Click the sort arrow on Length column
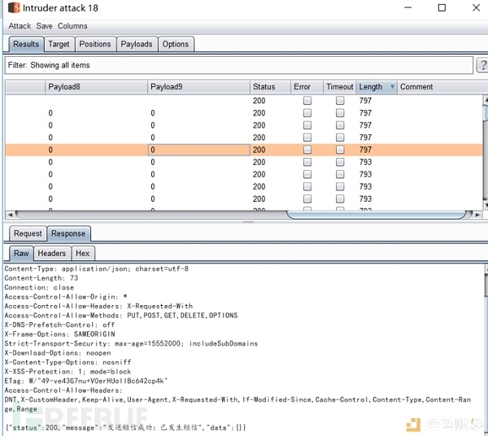 click(x=392, y=87)
